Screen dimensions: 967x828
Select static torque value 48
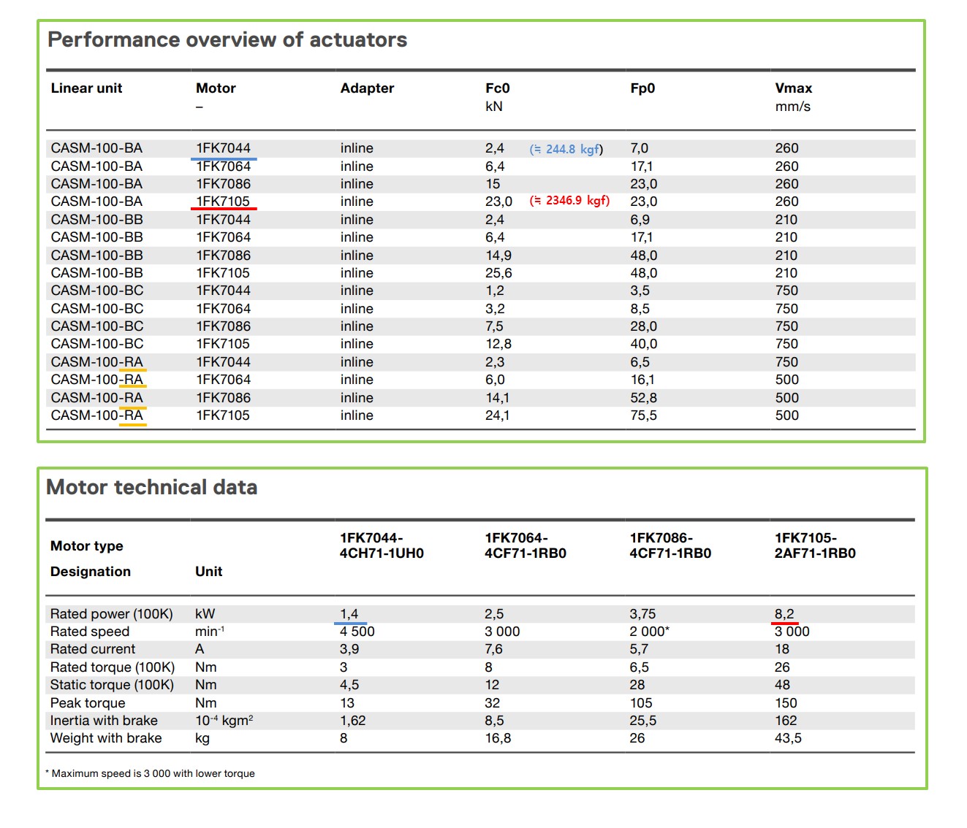(x=782, y=685)
